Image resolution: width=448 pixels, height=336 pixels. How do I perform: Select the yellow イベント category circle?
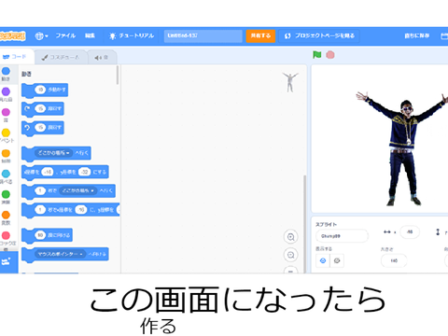click(6, 133)
